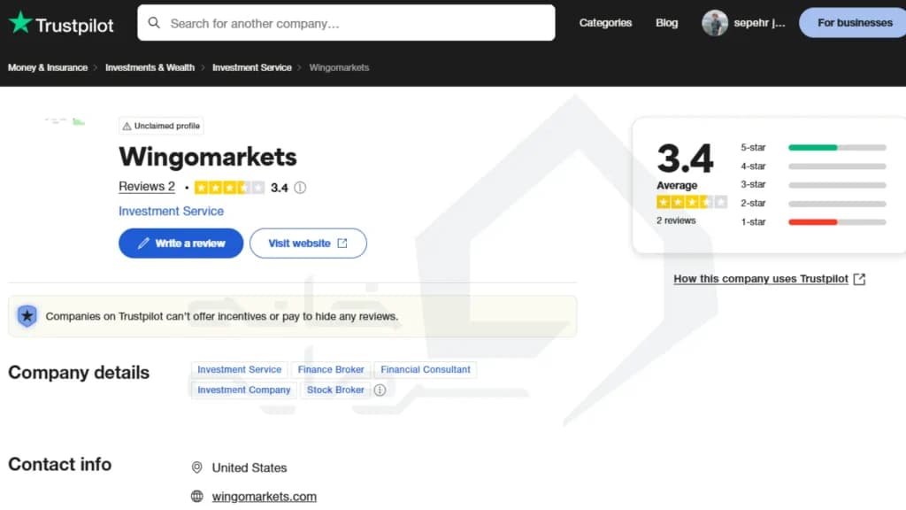Click the info icon after Stock Broker
The width and height of the screenshot is (906, 510).
(380, 390)
